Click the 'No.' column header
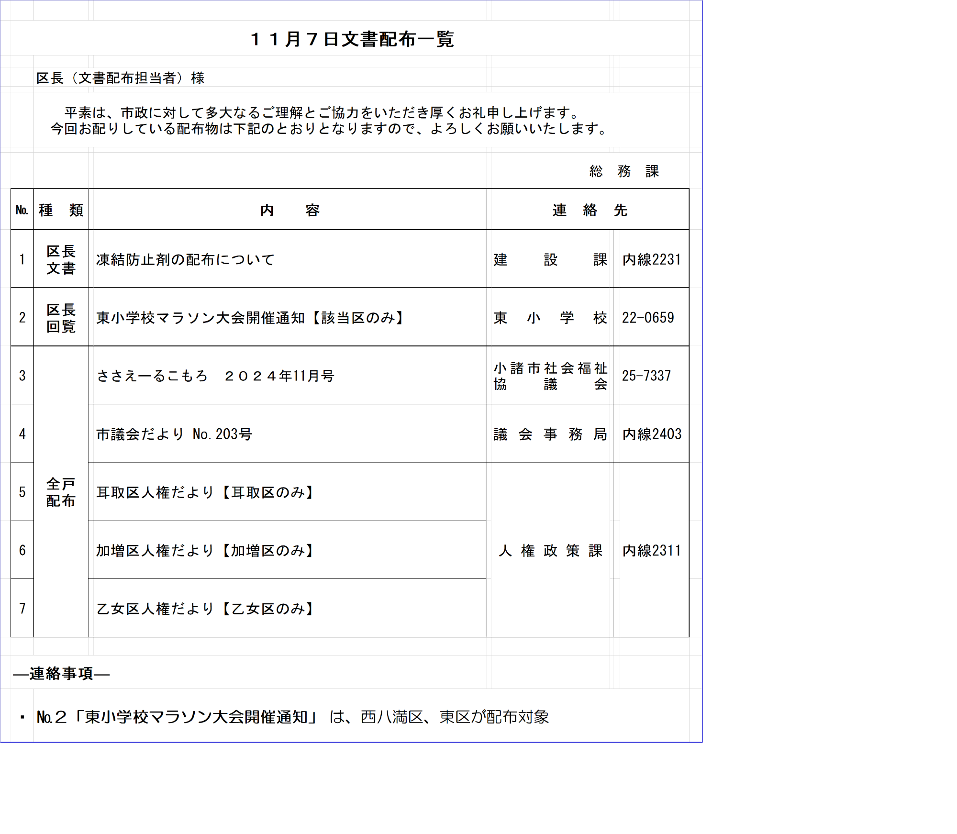Image resolution: width=957 pixels, height=834 pixels. coord(22,210)
